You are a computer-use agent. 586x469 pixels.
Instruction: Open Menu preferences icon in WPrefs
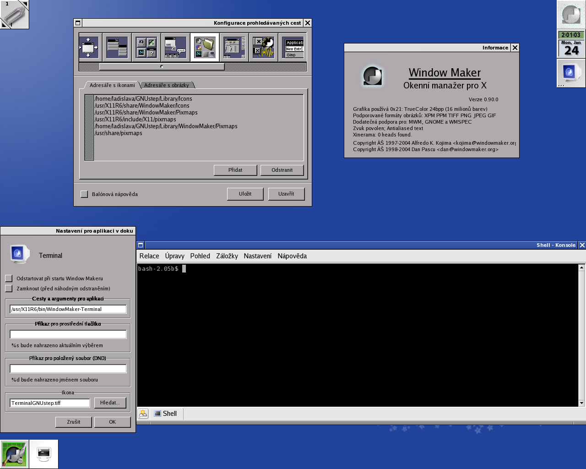pyautogui.click(x=117, y=47)
